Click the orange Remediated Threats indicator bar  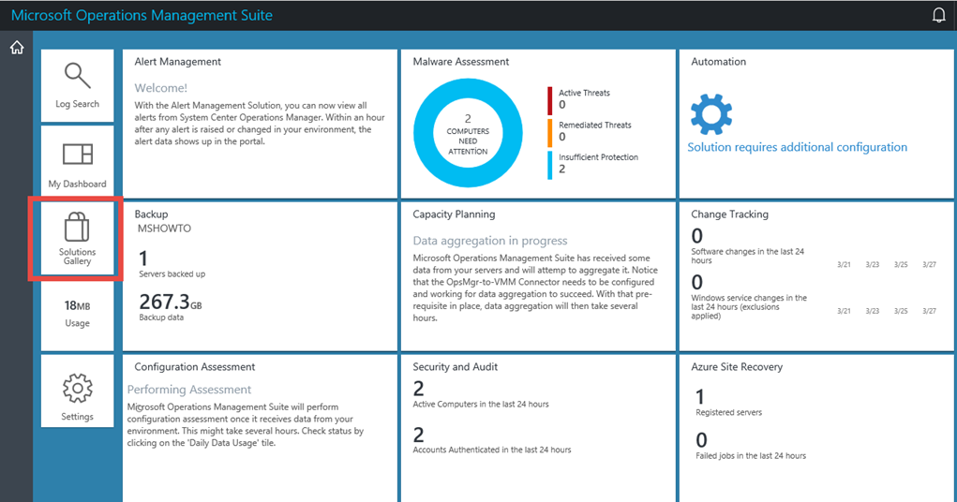[549, 133]
